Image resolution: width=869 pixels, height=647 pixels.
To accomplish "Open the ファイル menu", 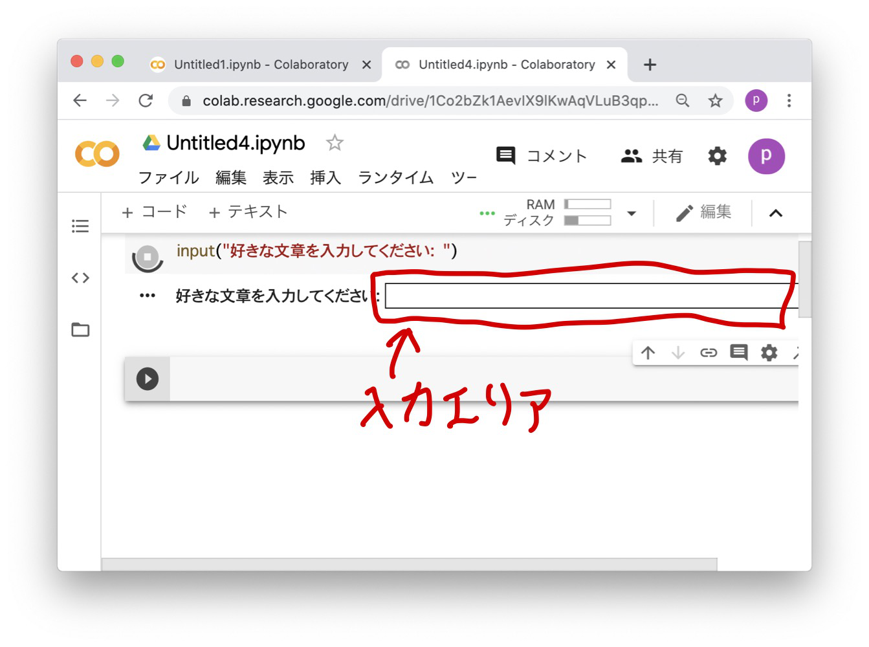I will coord(169,177).
